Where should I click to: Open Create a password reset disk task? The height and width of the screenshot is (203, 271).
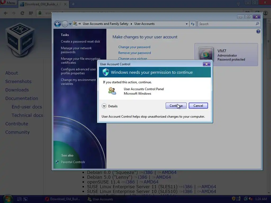80,41
